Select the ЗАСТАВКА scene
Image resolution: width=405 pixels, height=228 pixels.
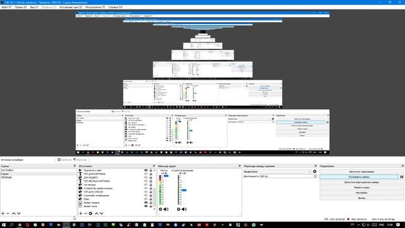pyautogui.click(x=38, y=170)
